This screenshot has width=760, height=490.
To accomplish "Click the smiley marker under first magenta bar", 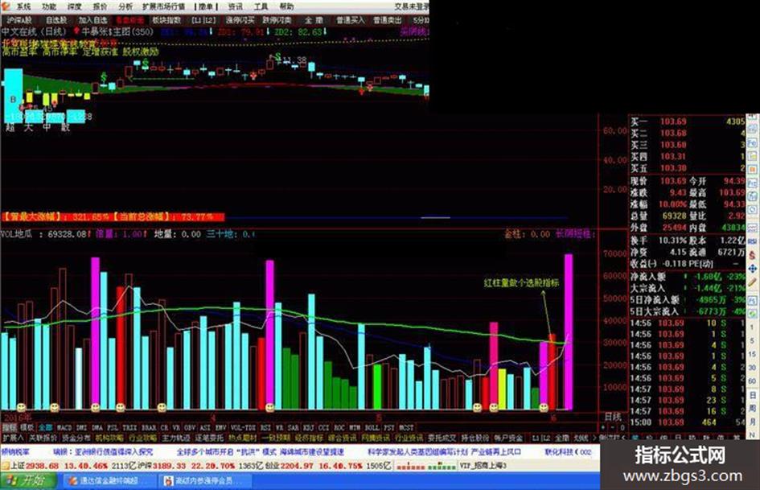I will (96, 407).
